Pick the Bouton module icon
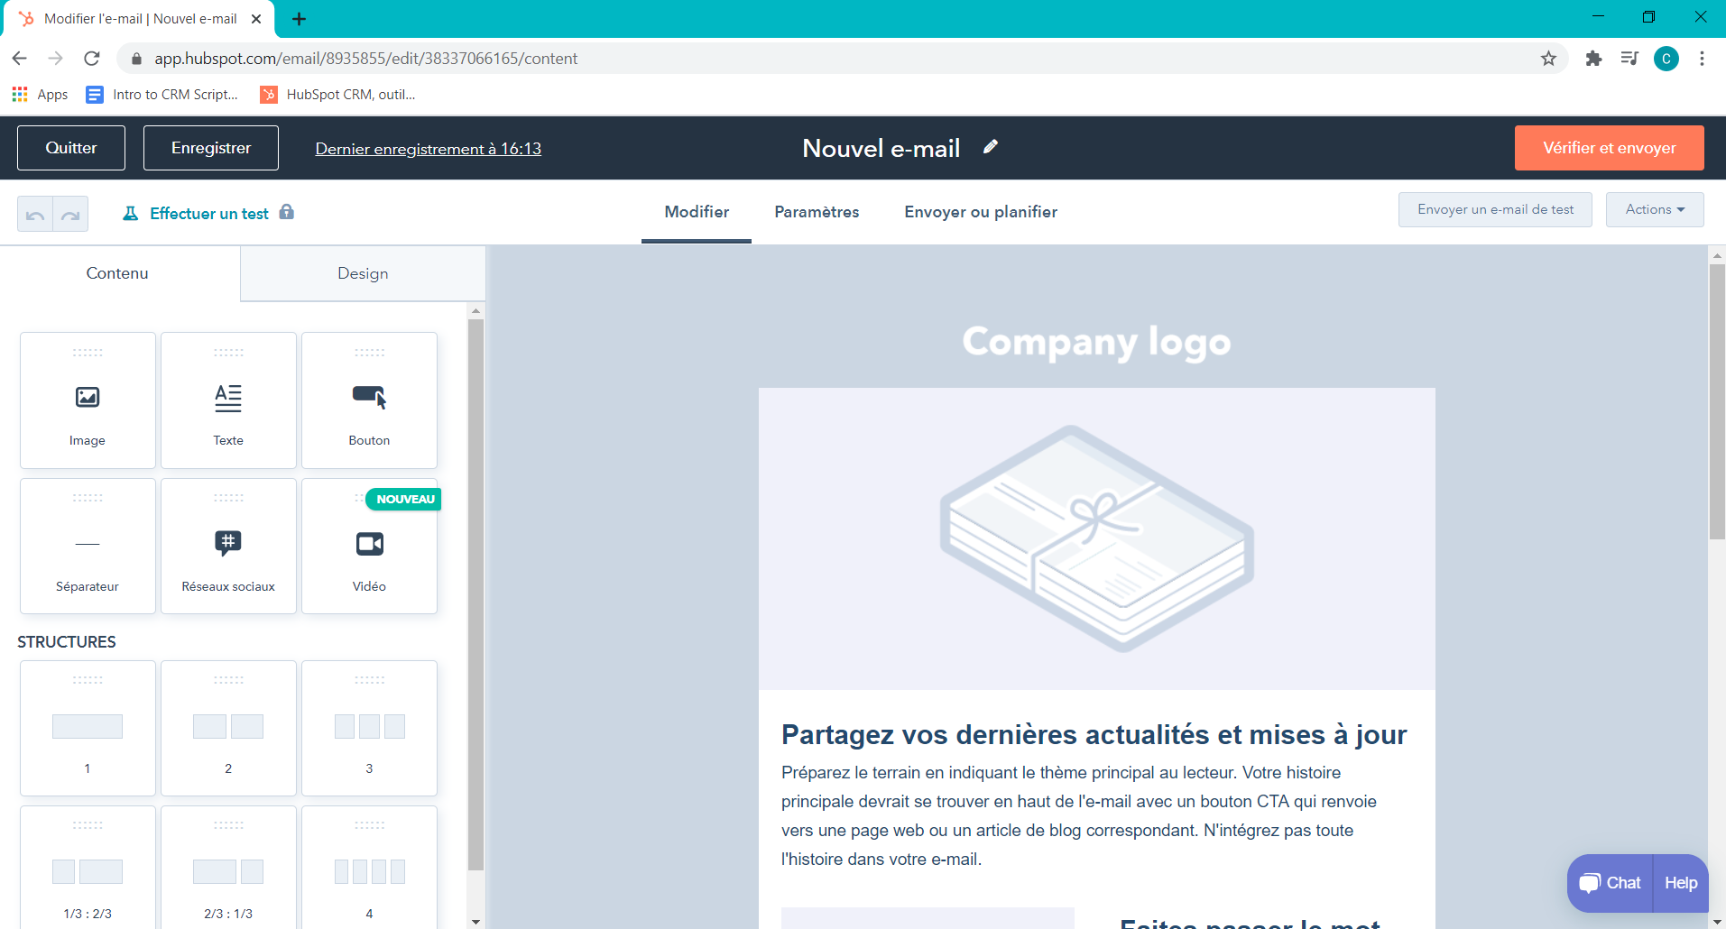Image resolution: width=1726 pixels, height=929 pixels. coord(369,397)
